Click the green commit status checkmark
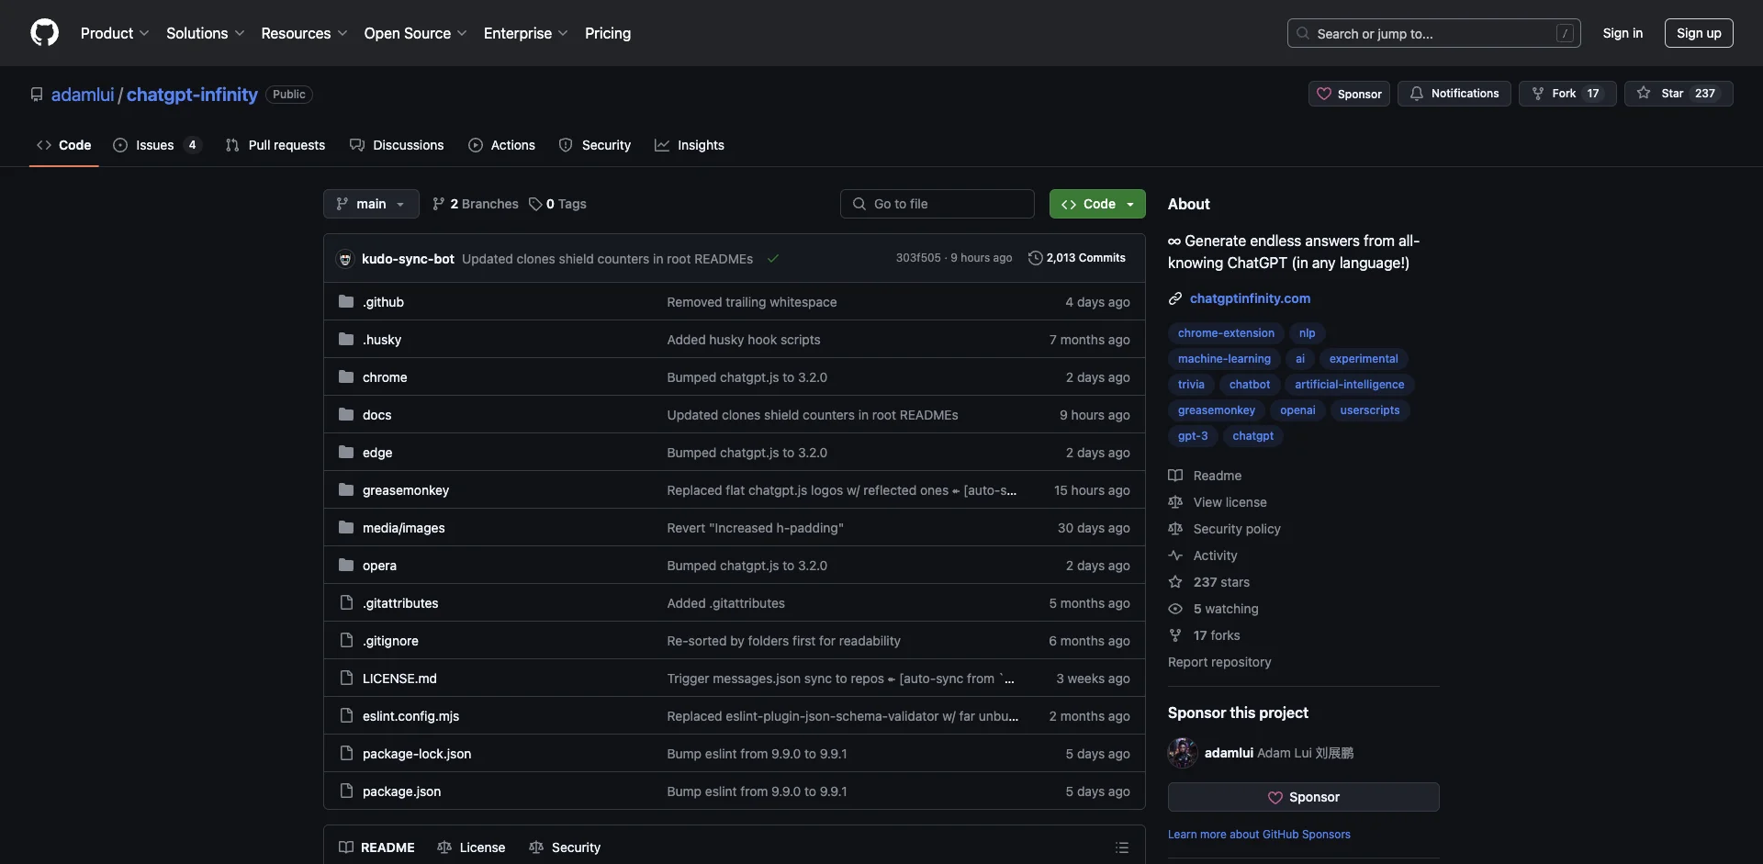 [773, 259]
